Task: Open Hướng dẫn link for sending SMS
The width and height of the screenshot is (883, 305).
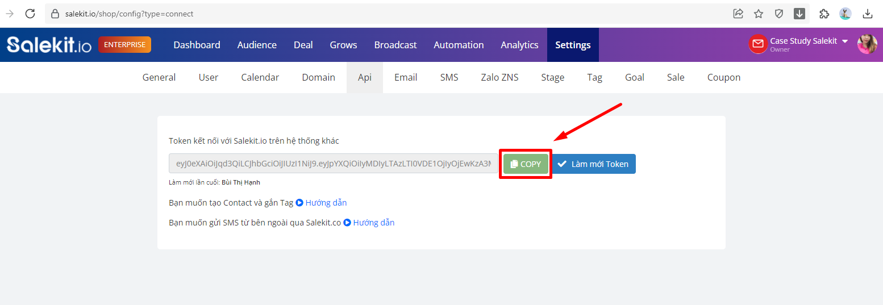Action: pos(369,223)
